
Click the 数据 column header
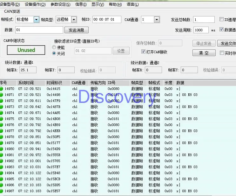205,83
